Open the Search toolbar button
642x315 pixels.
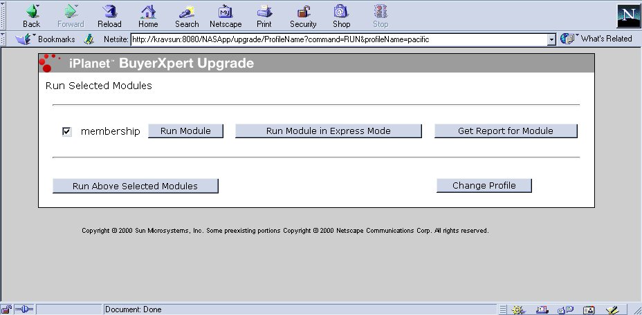(x=187, y=16)
